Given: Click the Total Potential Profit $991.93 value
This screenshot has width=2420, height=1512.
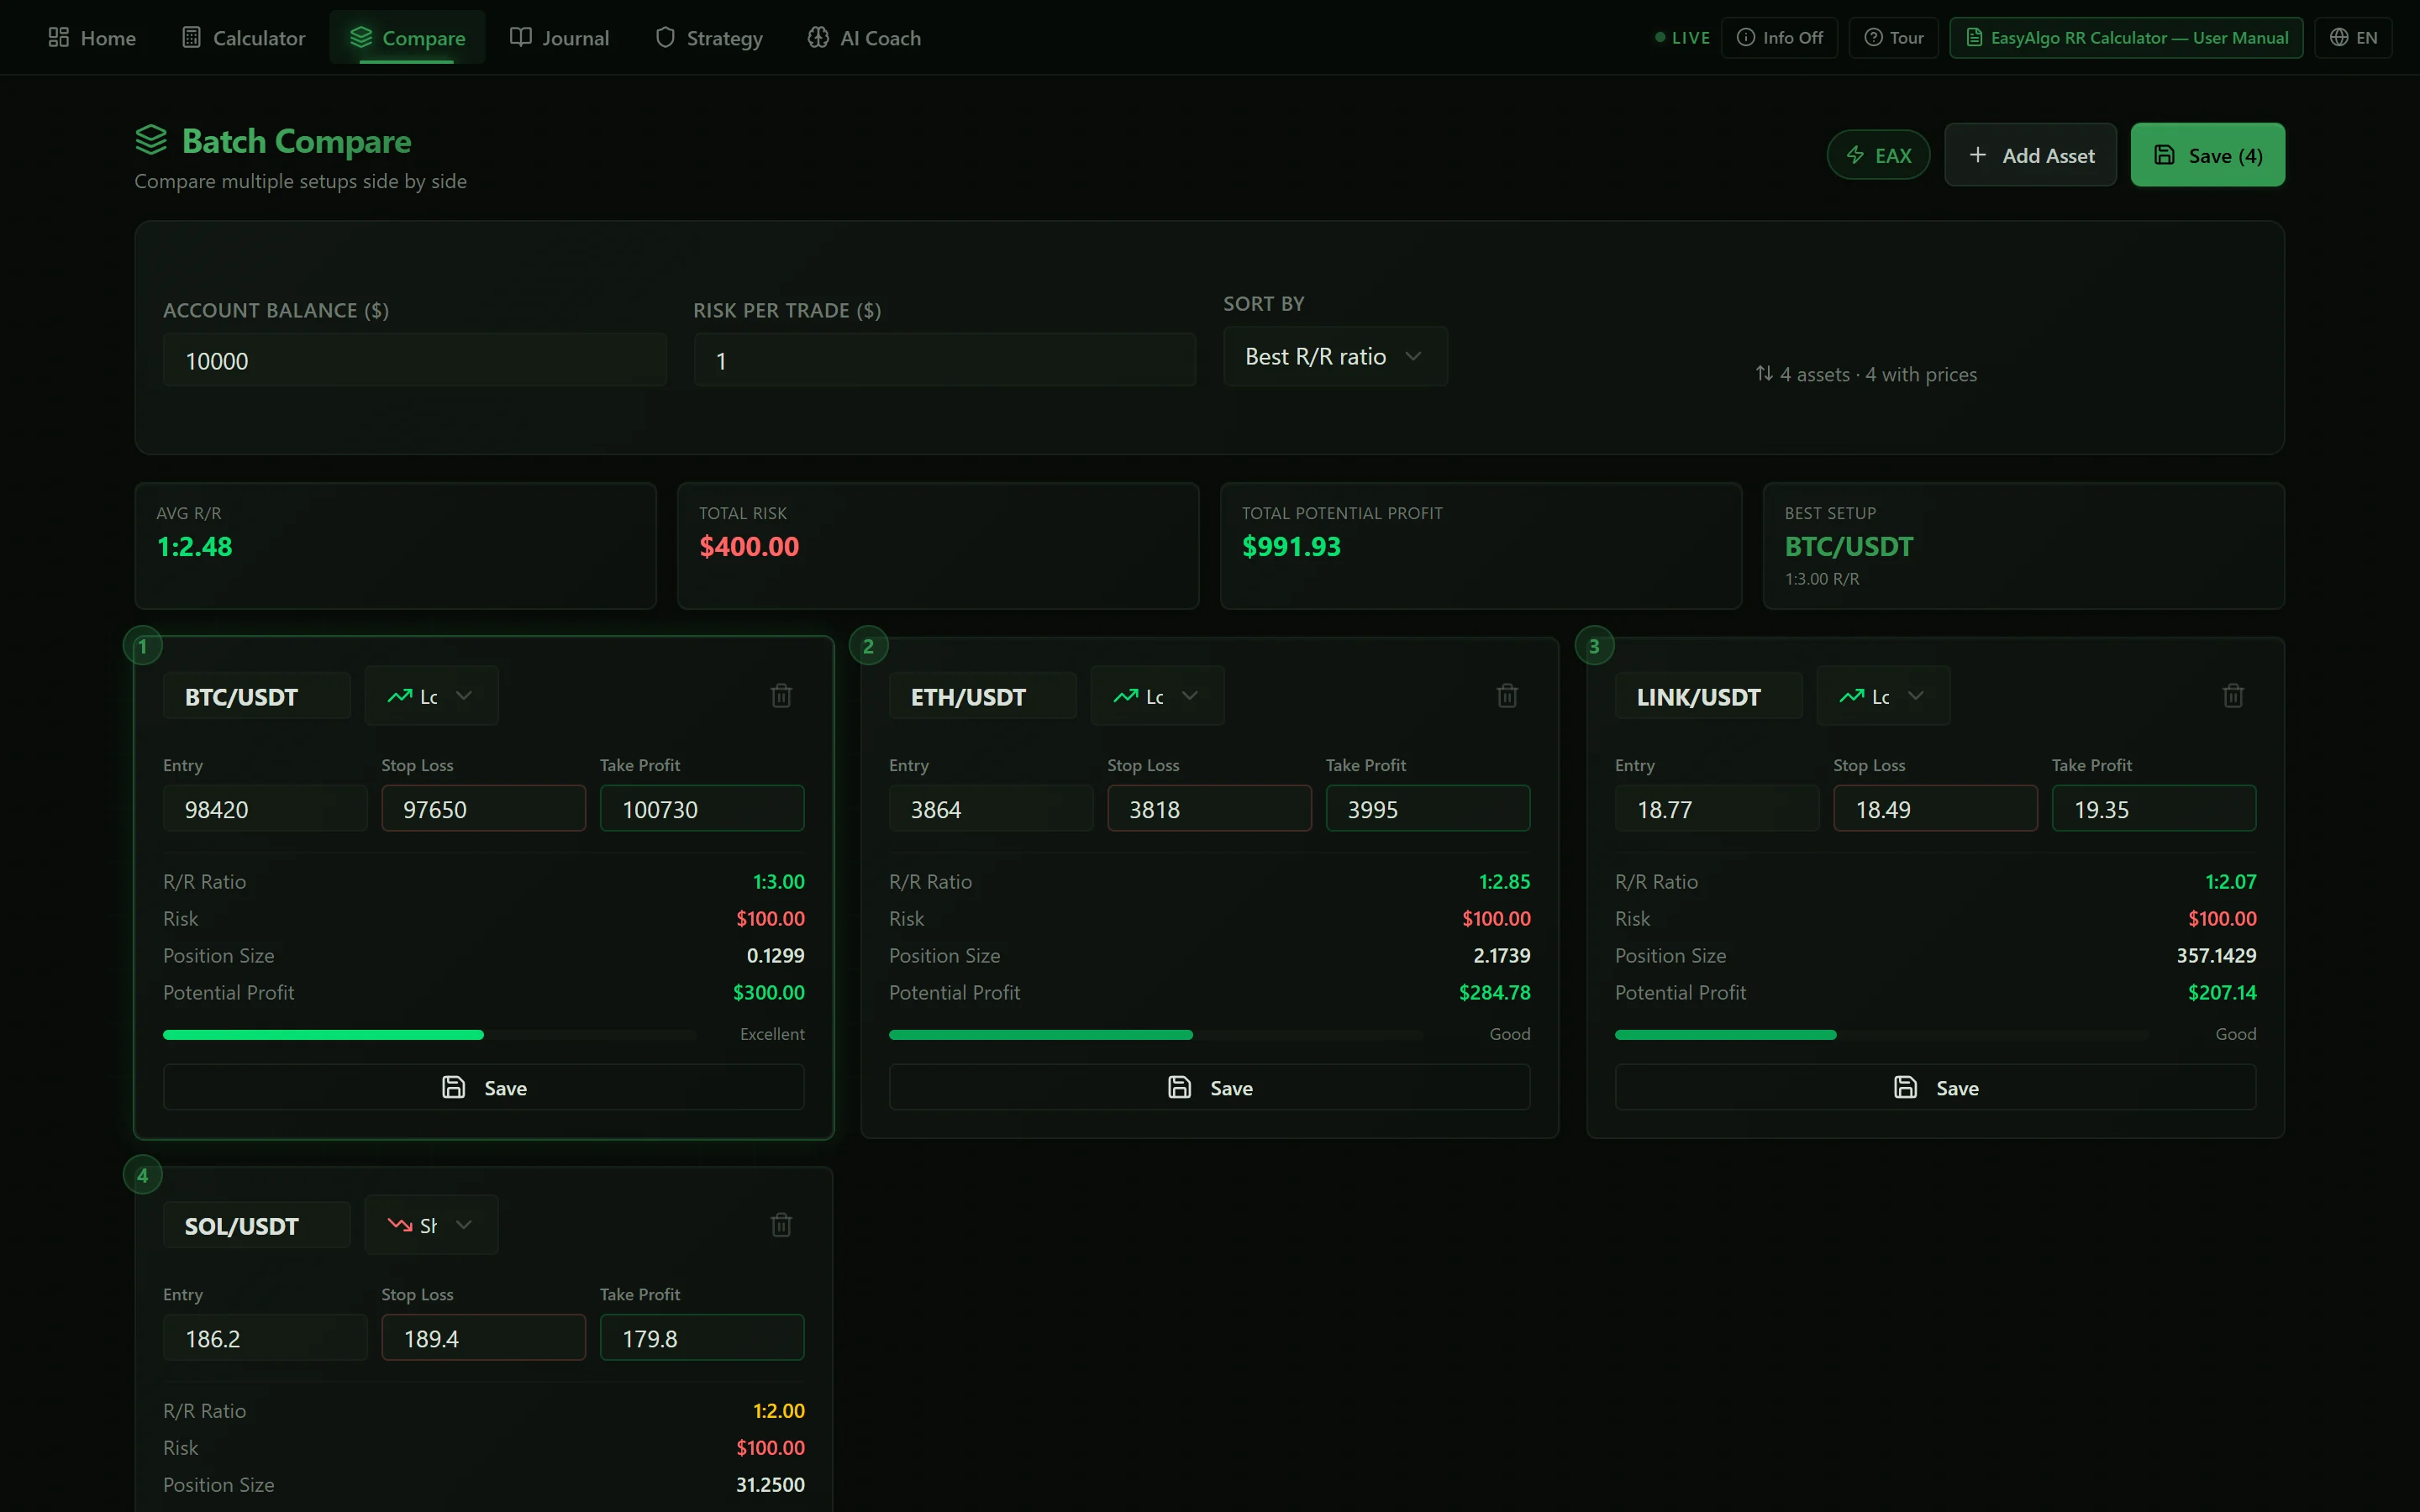Looking at the screenshot, I should pos(1291,546).
